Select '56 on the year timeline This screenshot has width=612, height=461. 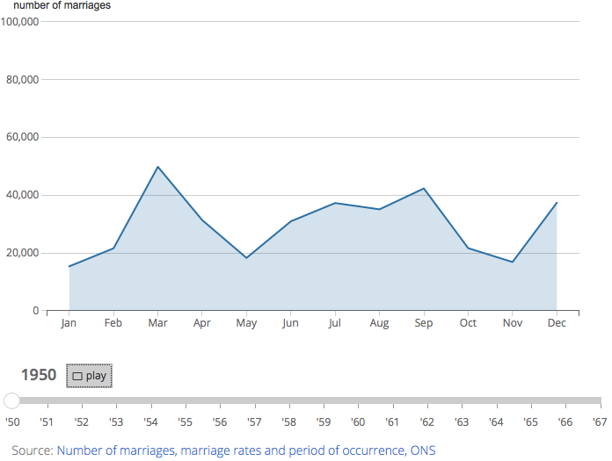(220, 422)
